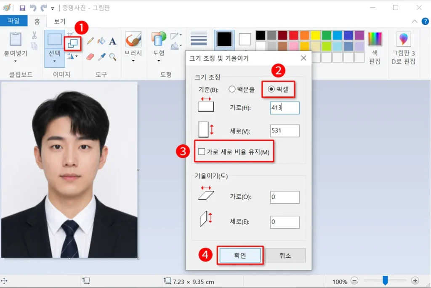Toggle 가로 세로 비율 유지 checkbox
The image size is (431, 288).
[202, 152]
